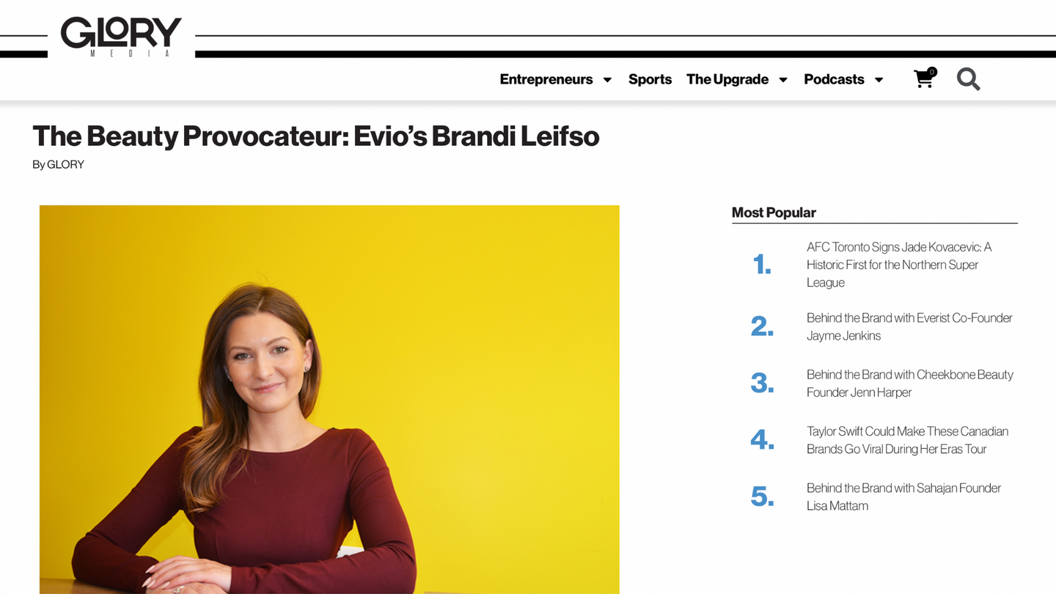Click the Brandi Leifso featured photo
1056x594 pixels.
click(x=329, y=399)
